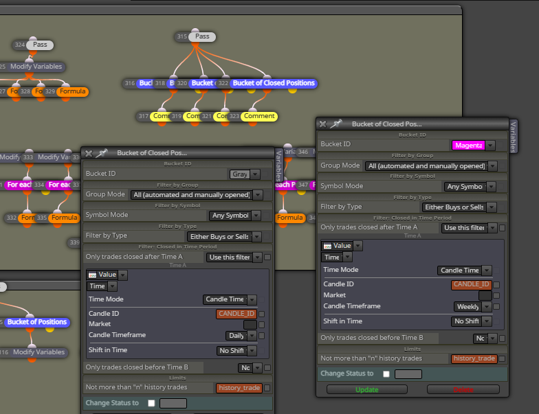Image resolution: width=539 pixels, height=414 pixels.
Task: Open Use this filter dropdown in Magenta panel
Action: (x=493, y=228)
